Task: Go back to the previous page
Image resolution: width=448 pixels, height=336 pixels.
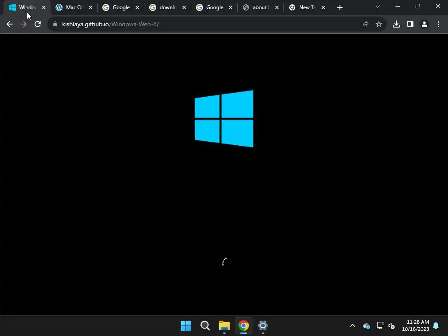Action: [x=10, y=24]
